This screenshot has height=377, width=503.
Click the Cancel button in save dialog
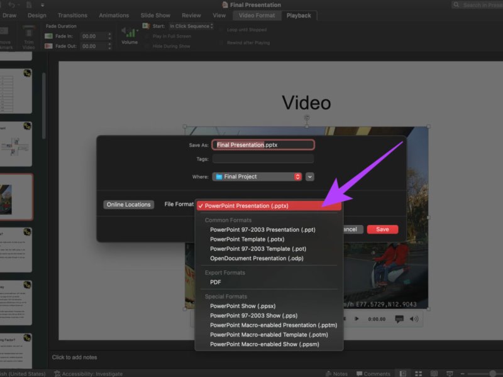coord(352,229)
